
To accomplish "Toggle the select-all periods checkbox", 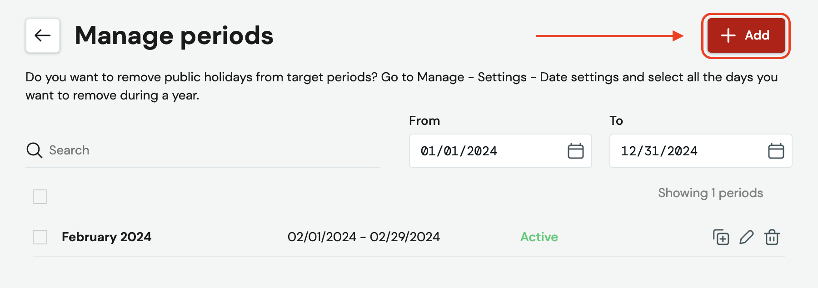I will click(x=40, y=197).
